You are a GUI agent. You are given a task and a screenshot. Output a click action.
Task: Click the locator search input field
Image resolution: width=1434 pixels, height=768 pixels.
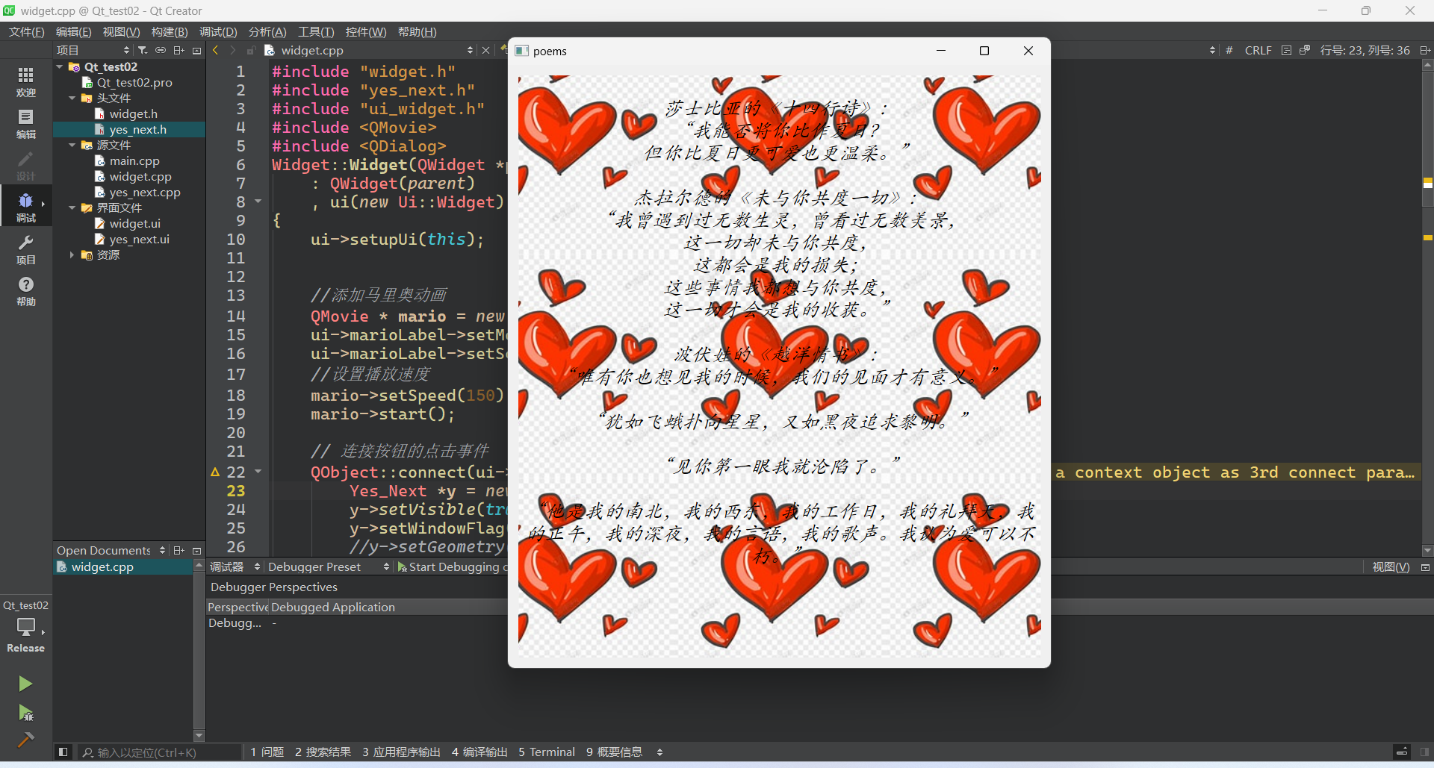[161, 752]
